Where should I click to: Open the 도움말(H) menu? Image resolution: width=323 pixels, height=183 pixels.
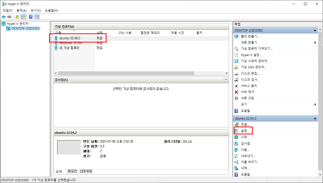[x=52, y=10]
